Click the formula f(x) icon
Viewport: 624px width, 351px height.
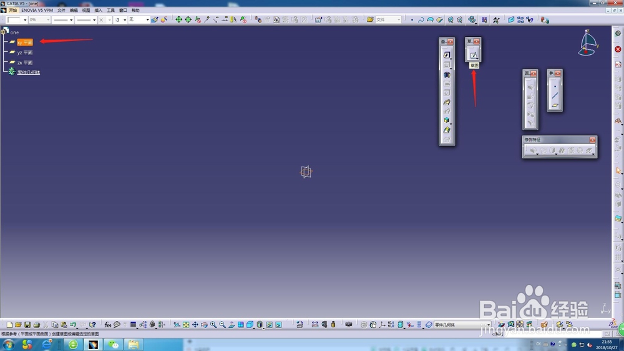pyautogui.click(x=108, y=325)
